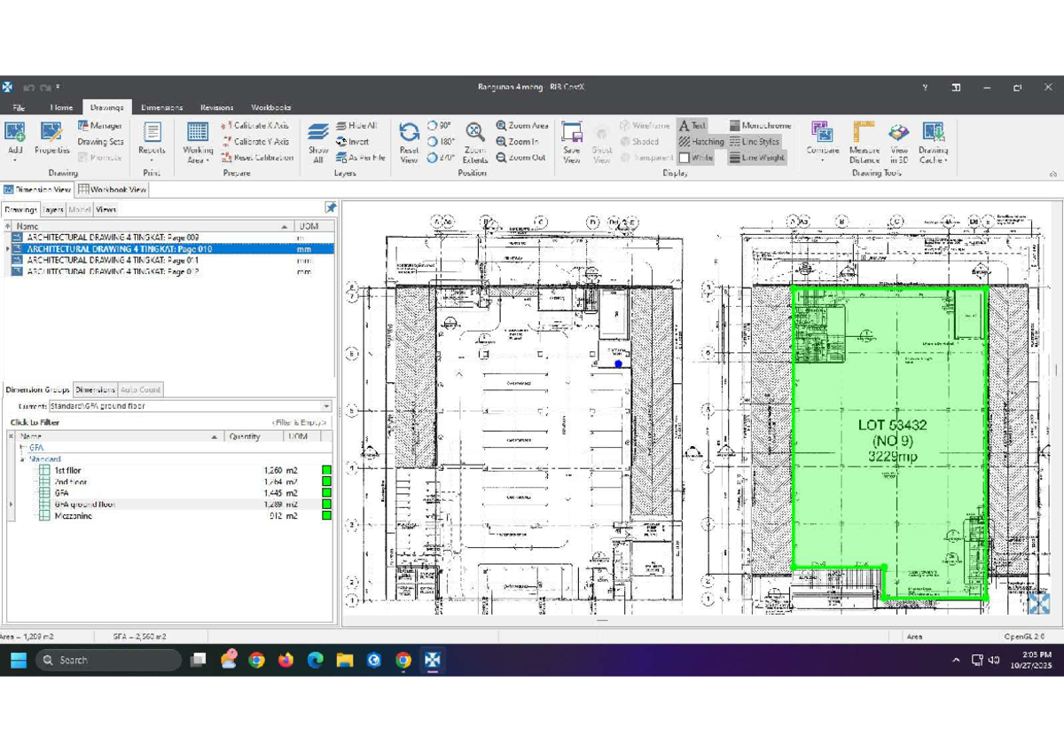Open the Dimensions tab beside Dimension Groups
The height and width of the screenshot is (752, 1064).
click(x=95, y=389)
